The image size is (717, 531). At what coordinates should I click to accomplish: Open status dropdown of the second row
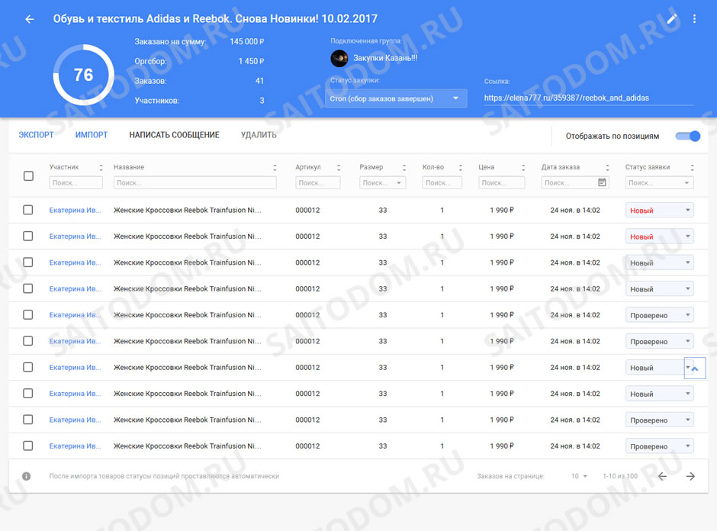coord(659,237)
